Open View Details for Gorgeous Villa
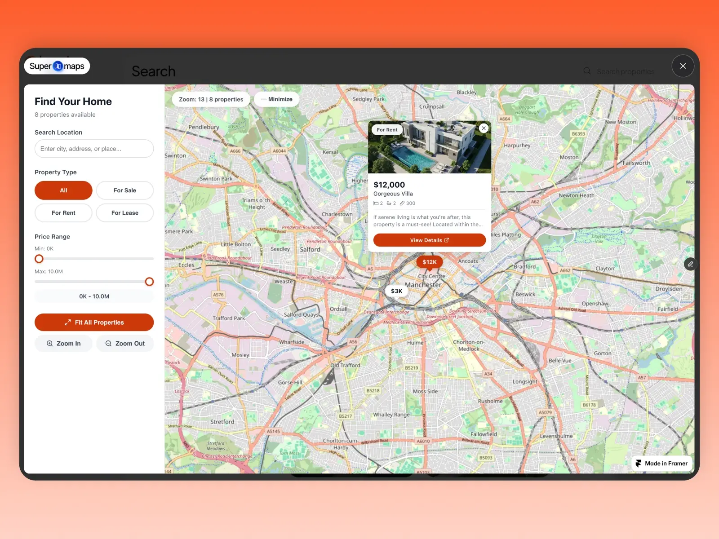This screenshot has height=539, width=719. pos(429,240)
